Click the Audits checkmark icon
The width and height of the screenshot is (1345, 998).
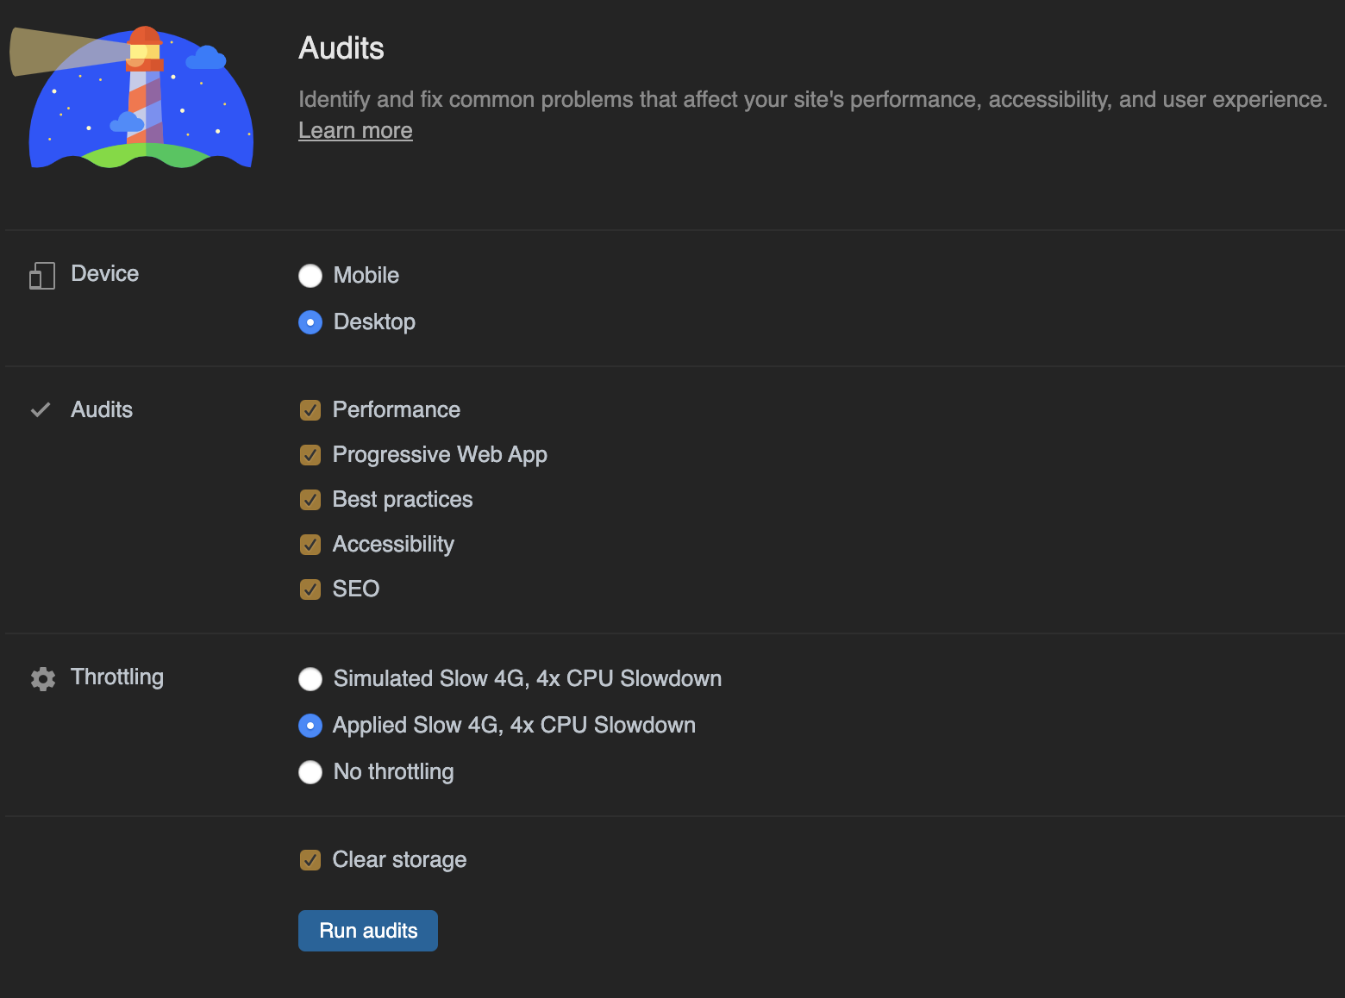point(41,409)
